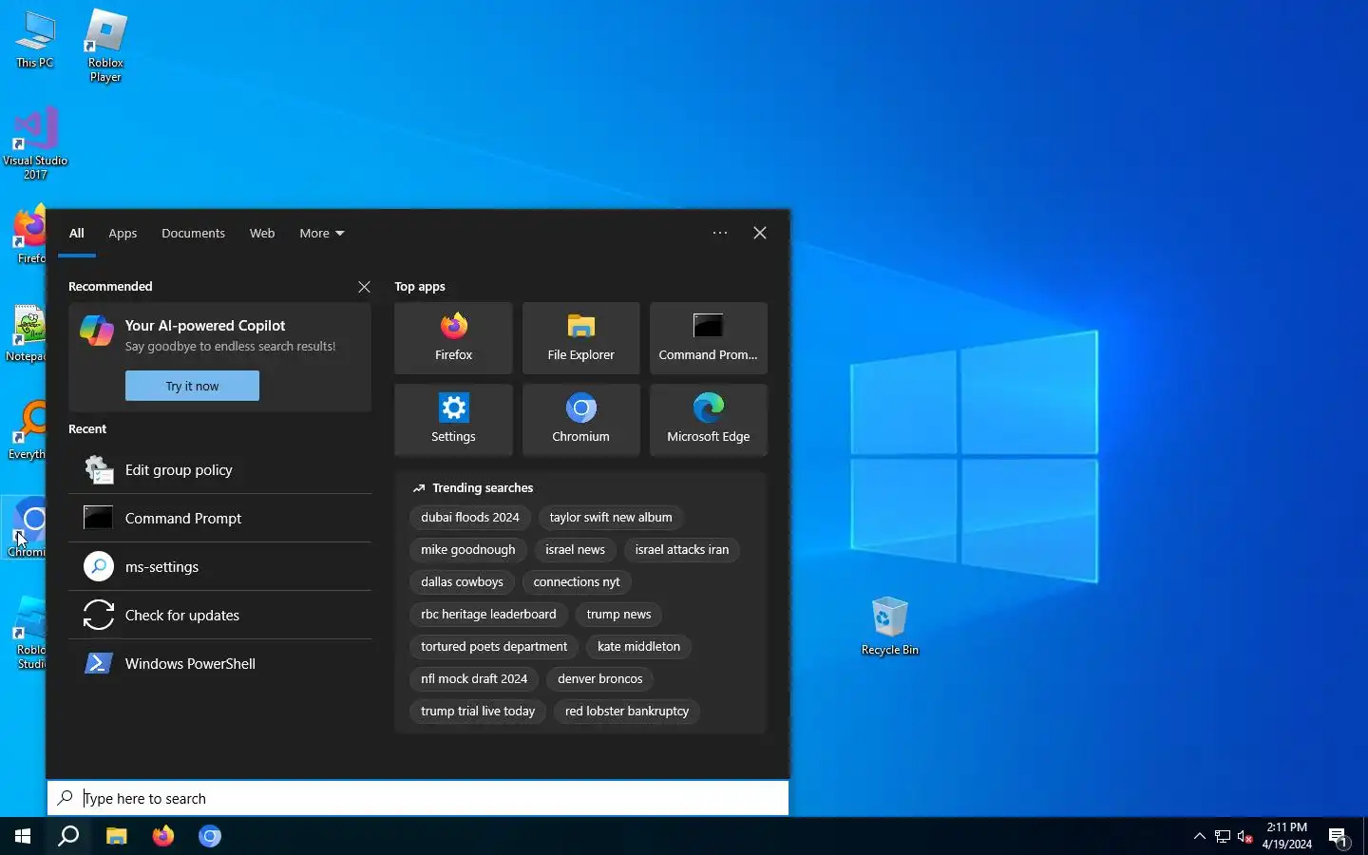Select rbc heritage leaderboard trending chip

click(488, 615)
